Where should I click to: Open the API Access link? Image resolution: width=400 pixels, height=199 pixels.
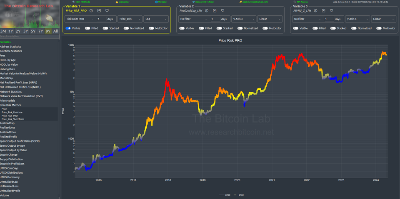pyautogui.click(x=300, y=2)
